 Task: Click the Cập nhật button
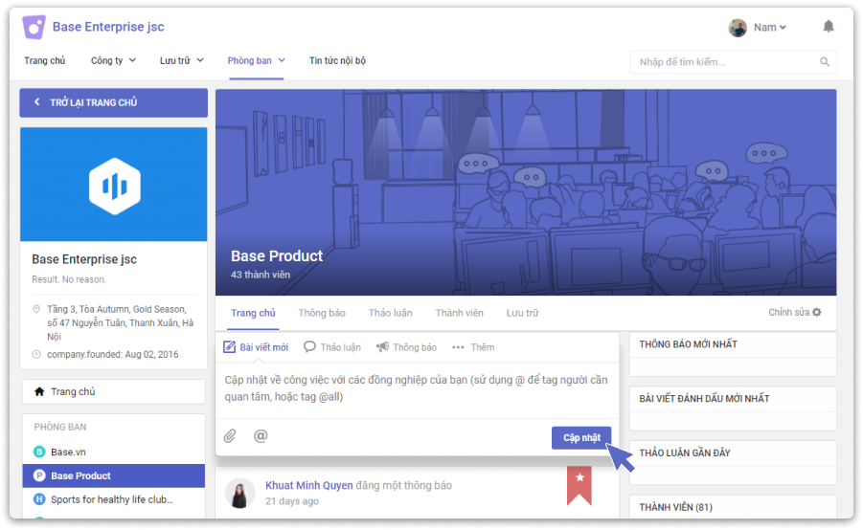tap(581, 437)
